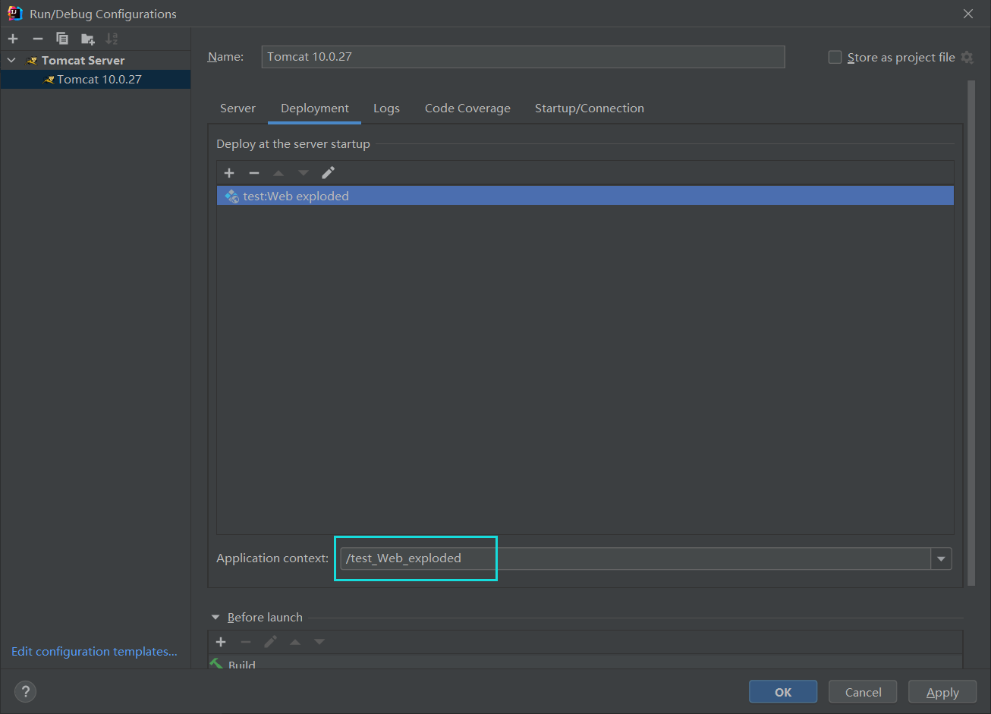Viewport: 991px width, 714px height.
Task: Add a before-launch task
Action: [x=221, y=642]
